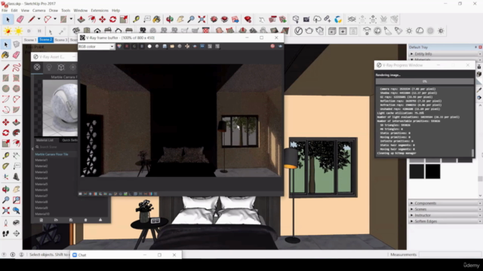The width and height of the screenshot is (483, 271).
Task: Click the V-Ray Render teapot icon
Action: click(309, 31)
